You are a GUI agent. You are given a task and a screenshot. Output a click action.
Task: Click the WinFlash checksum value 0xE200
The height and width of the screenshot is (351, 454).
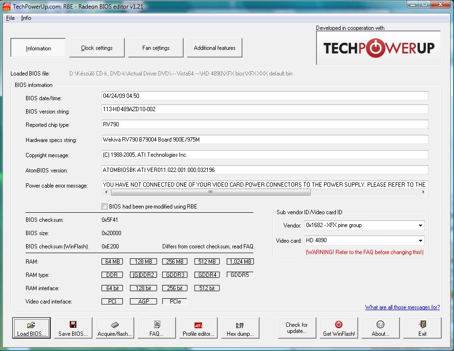pos(111,247)
